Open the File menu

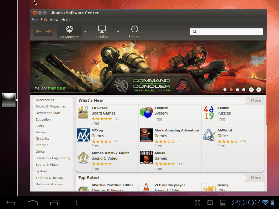35,20
